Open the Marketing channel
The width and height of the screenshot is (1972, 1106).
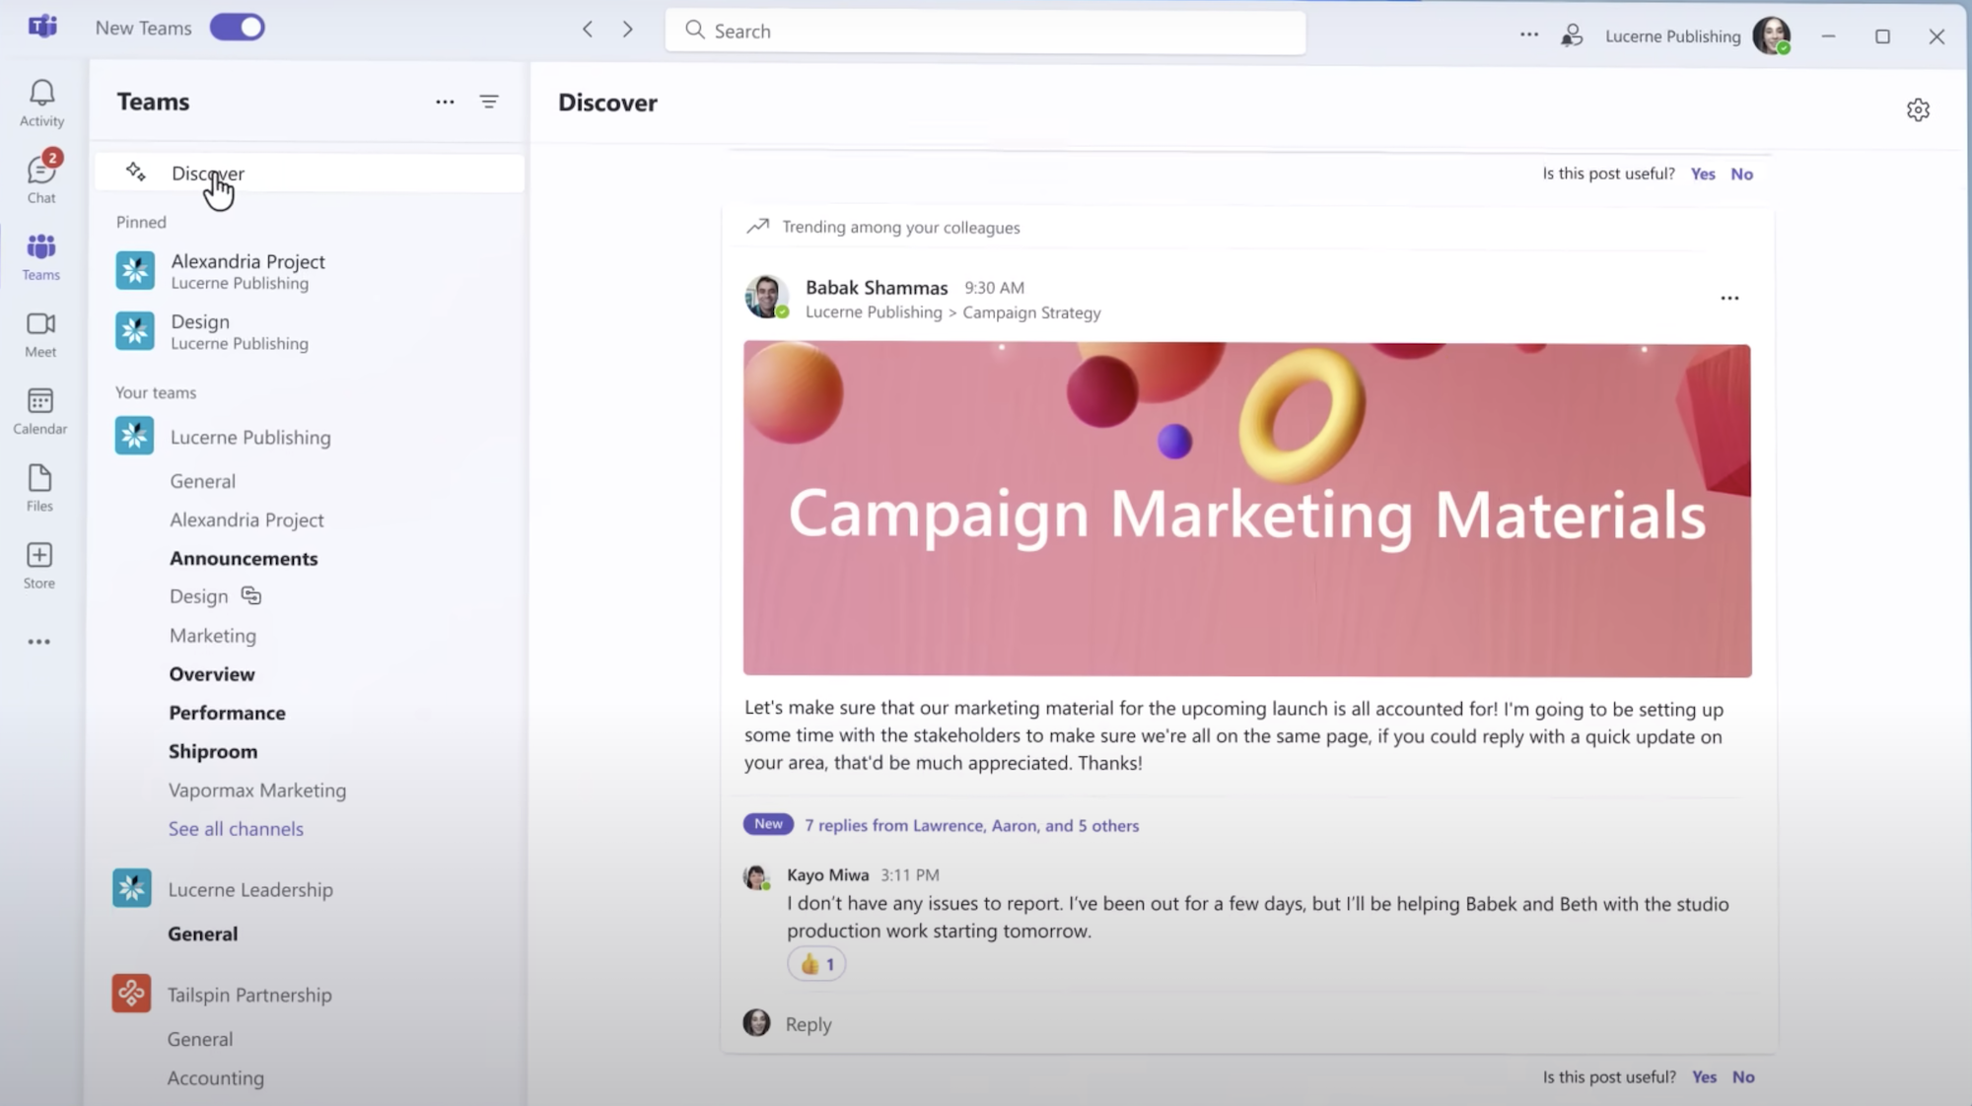pos(212,635)
